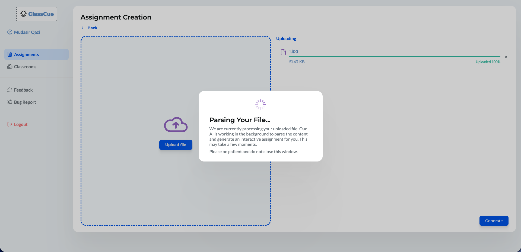Click the back arrow icon
The height and width of the screenshot is (252, 521).
point(83,28)
